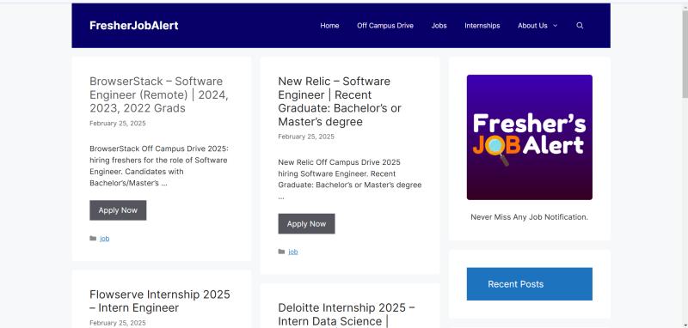Click the folder icon beside the BrowserStack job category
The height and width of the screenshot is (328, 688).
click(93, 238)
